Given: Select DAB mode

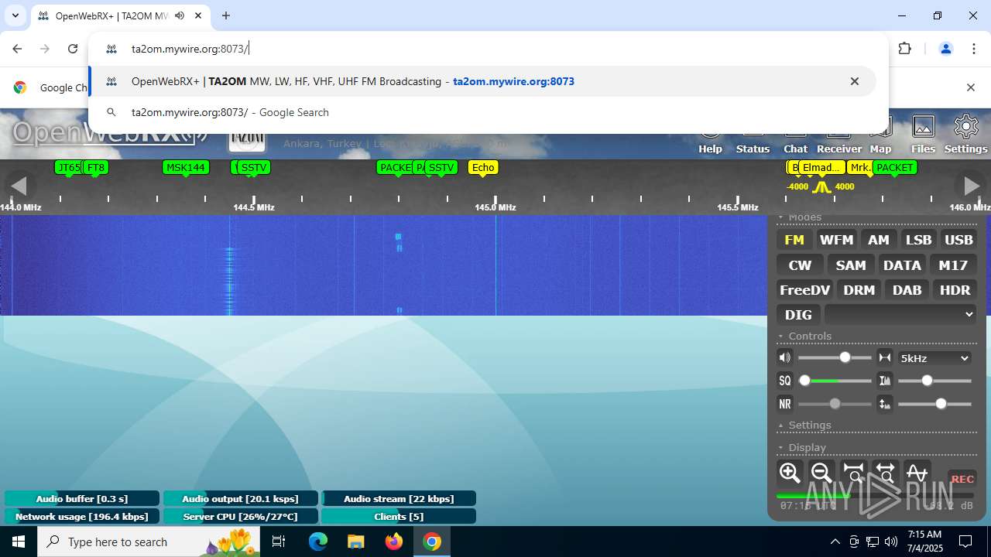Looking at the screenshot, I should [x=907, y=290].
